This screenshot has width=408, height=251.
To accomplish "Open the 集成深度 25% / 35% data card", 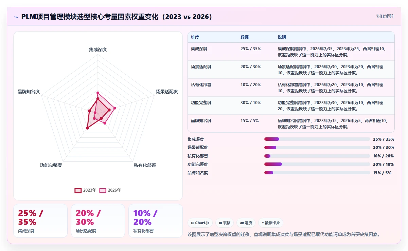I will 40,221.
